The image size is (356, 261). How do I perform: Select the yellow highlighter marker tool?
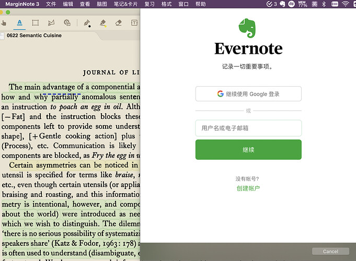pos(103,23)
